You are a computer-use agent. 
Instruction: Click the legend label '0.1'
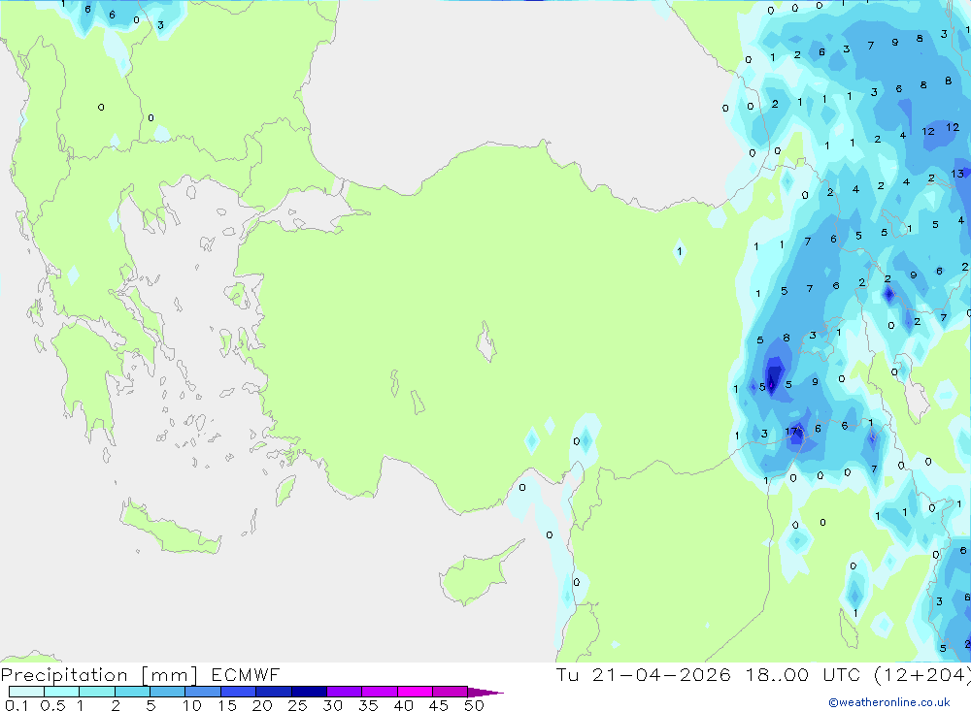tap(17, 705)
